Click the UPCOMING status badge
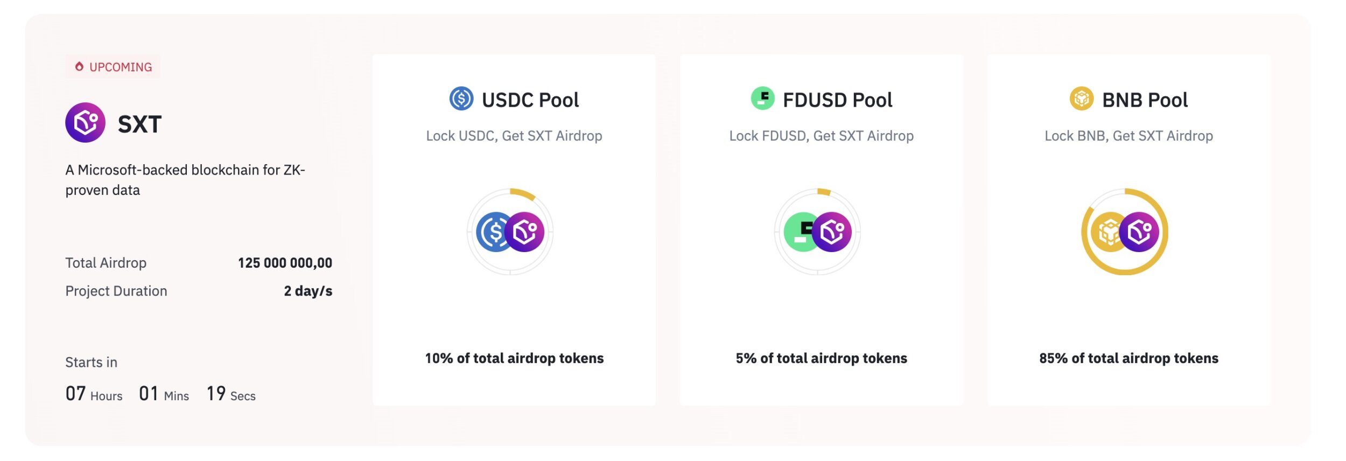 click(x=113, y=67)
